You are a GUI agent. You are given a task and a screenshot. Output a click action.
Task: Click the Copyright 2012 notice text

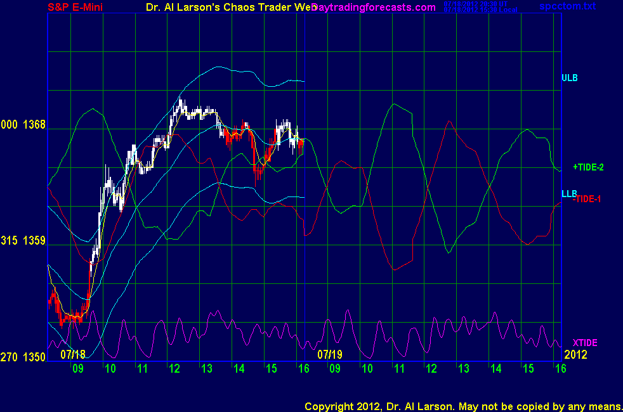click(463, 406)
